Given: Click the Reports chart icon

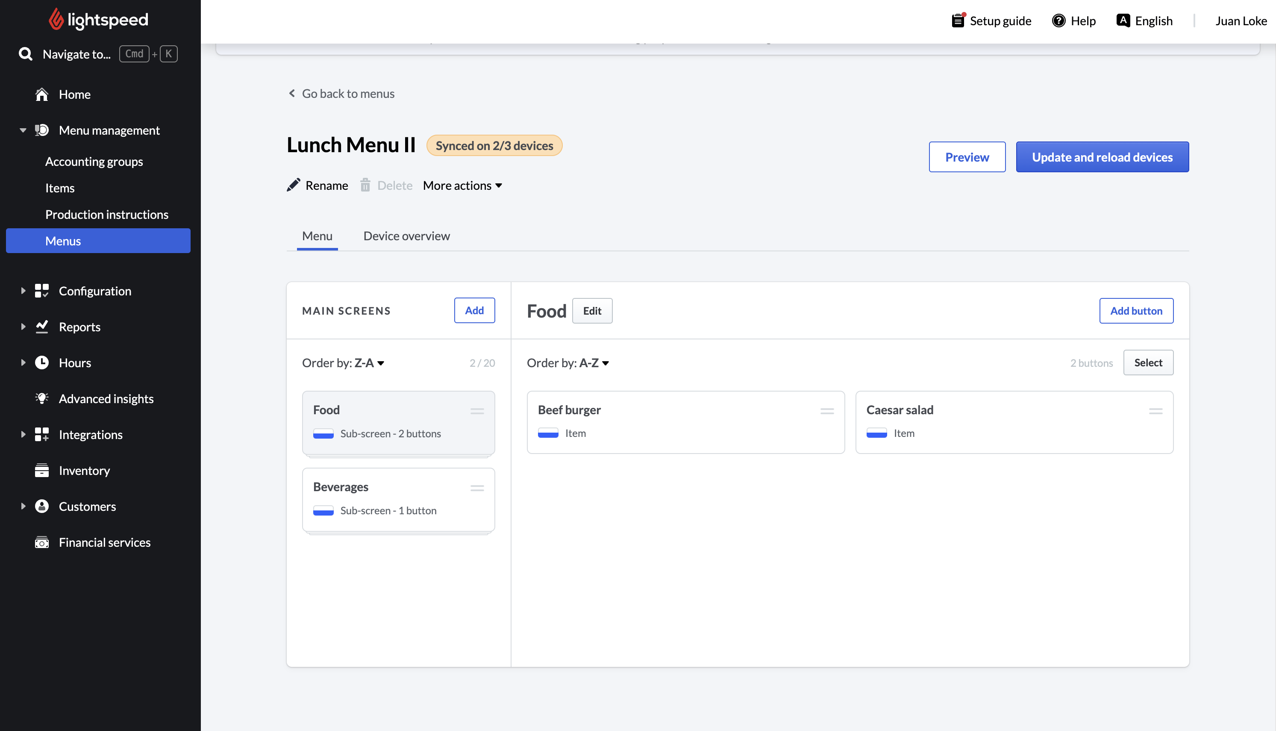Looking at the screenshot, I should click(x=41, y=327).
